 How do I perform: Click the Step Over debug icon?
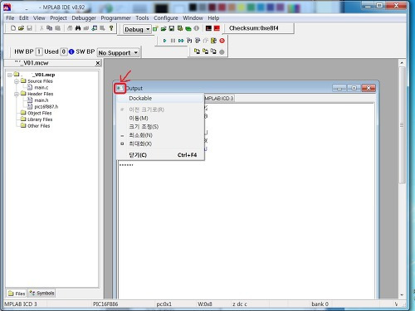pyautogui.click(x=198, y=41)
